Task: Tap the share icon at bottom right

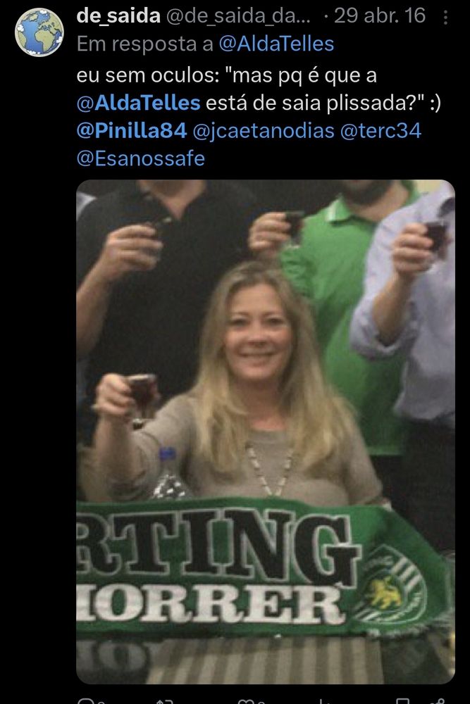Action: tap(440, 701)
